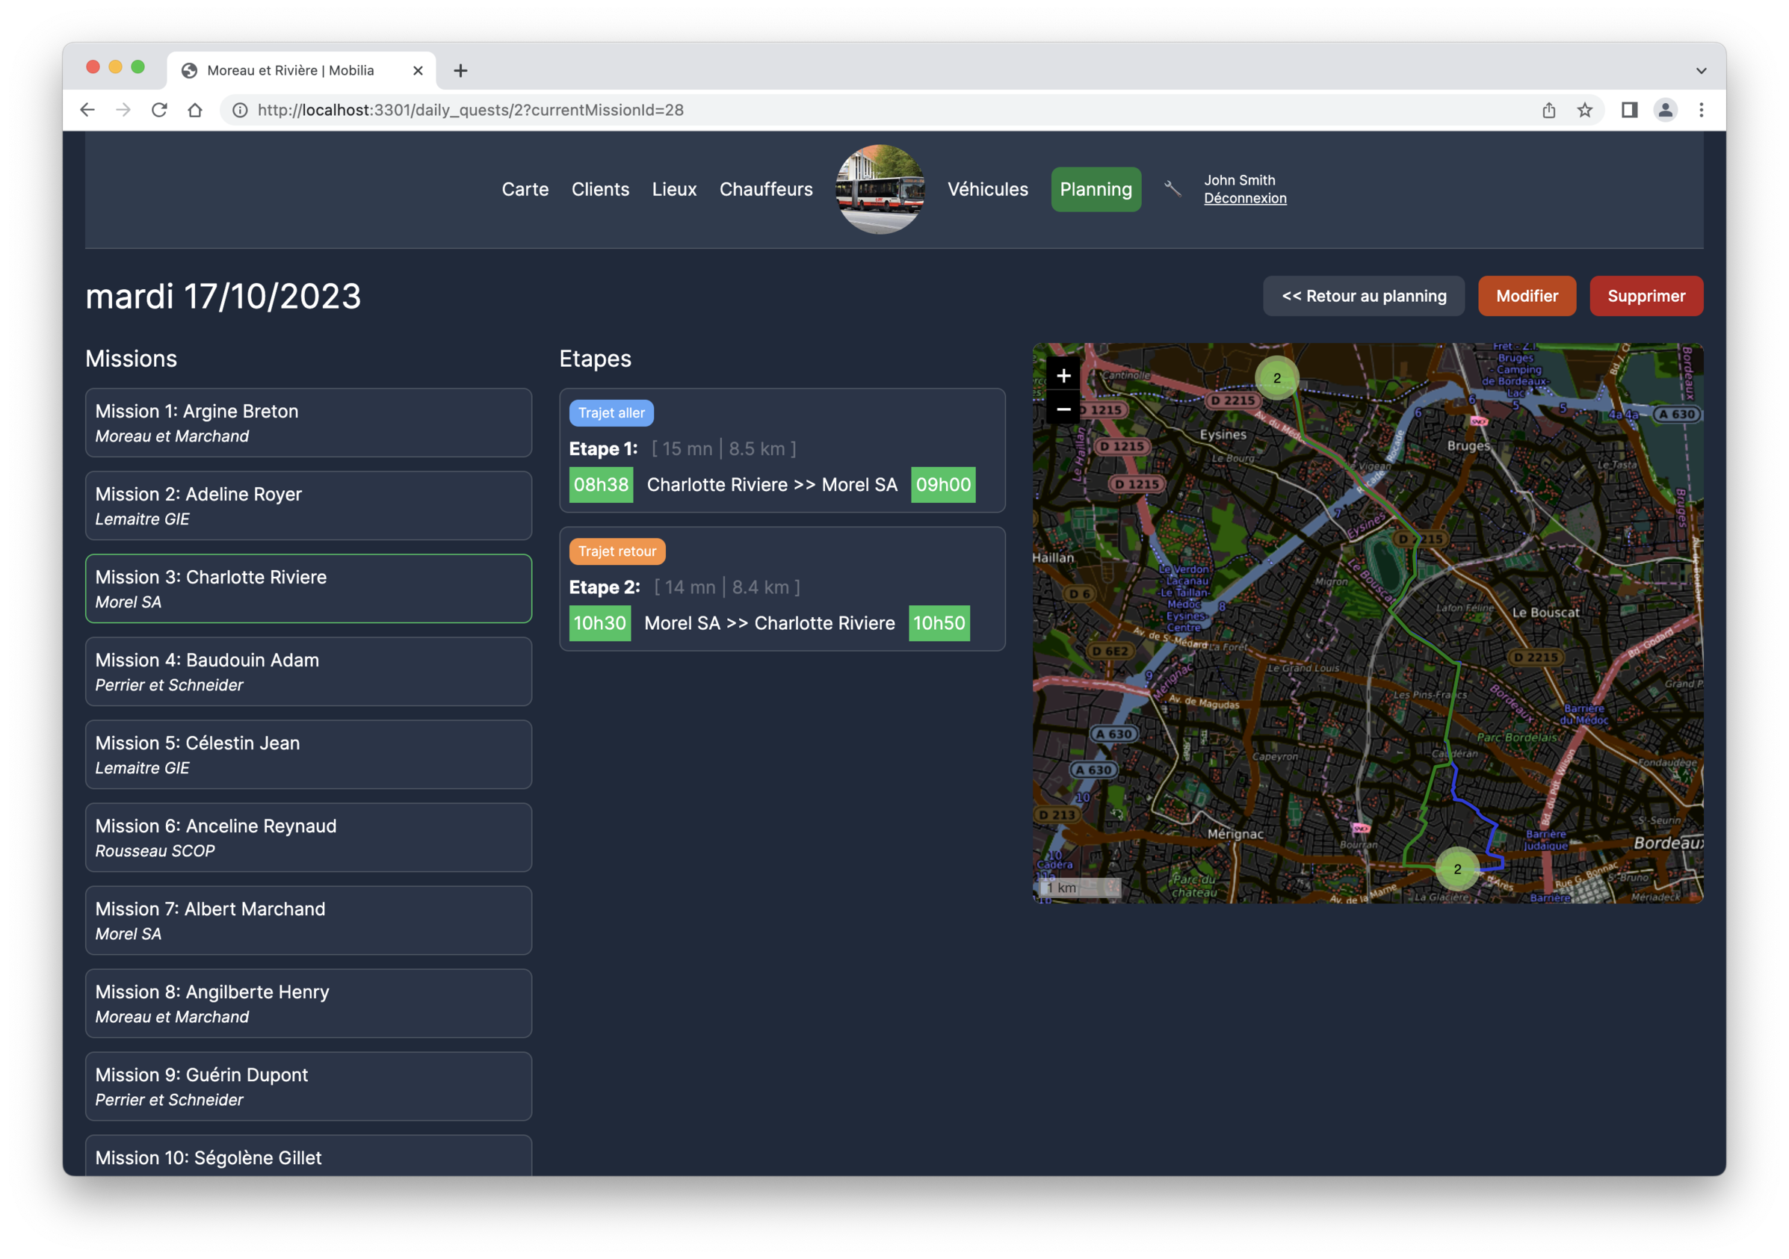Click the 15 mn | 8.5 km duration text

[x=724, y=449]
